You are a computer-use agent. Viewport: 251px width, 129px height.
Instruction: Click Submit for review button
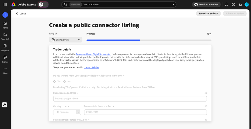(235, 14)
